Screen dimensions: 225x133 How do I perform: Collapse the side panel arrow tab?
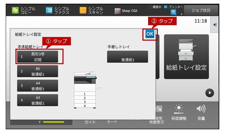click(x=215, y=25)
